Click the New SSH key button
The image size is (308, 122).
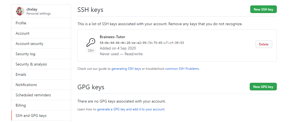coord(263,9)
